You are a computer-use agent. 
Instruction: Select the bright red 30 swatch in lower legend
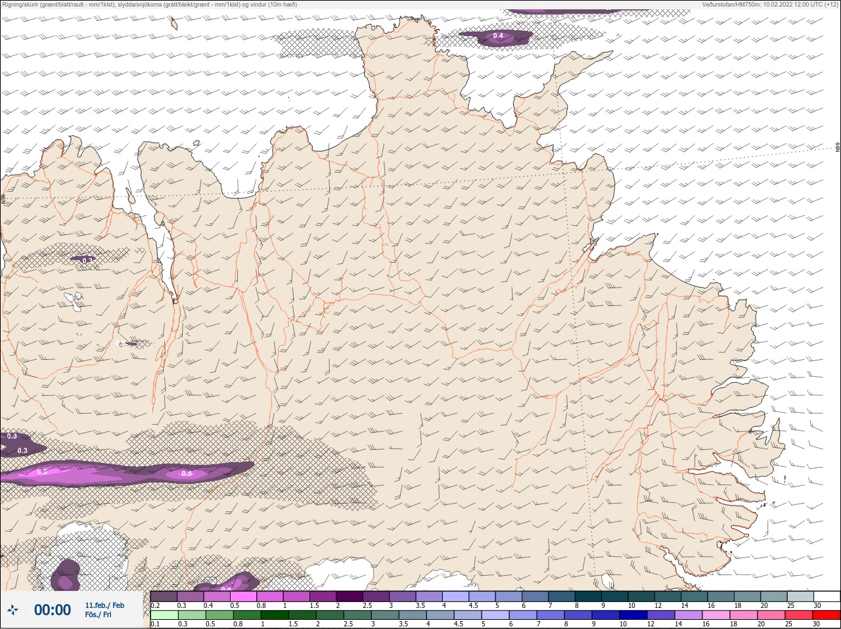click(827, 615)
